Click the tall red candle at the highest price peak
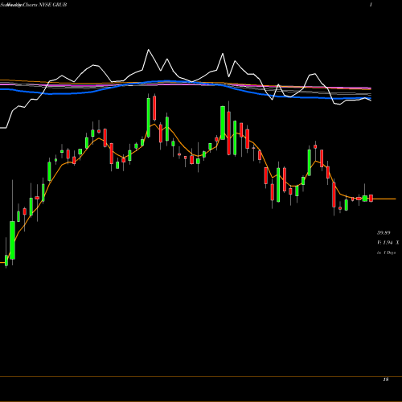The width and height of the screenshot is (402, 402). (x=154, y=109)
